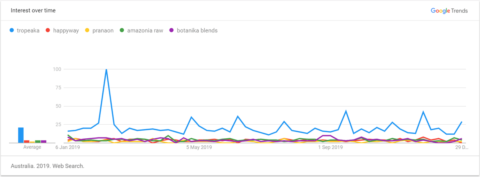Screen dimensions: 480x177
Task: Click the red happyway legend dot
Action: tap(48, 30)
